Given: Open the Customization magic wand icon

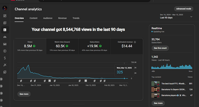Looking at the screenshot, I should click(x=5, y=65).
